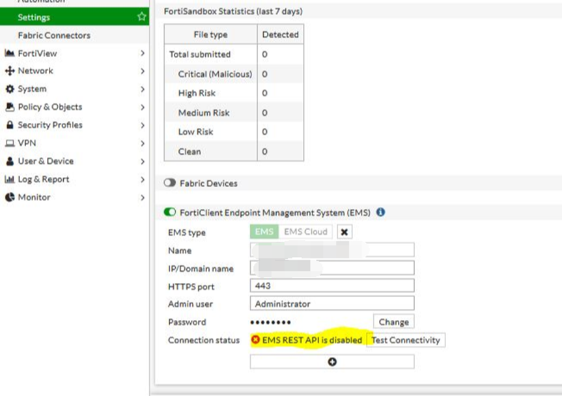Click the 'Total submitted' table row
Screen dimensions: 562x396
click(234, 55)
